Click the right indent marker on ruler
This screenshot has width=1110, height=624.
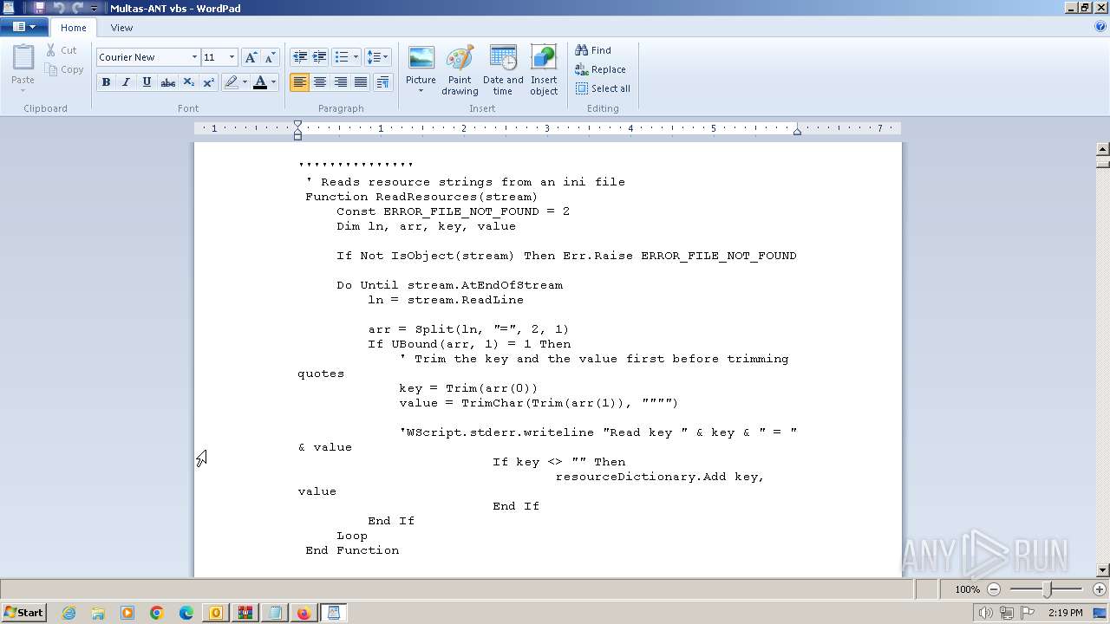[797, 131]
